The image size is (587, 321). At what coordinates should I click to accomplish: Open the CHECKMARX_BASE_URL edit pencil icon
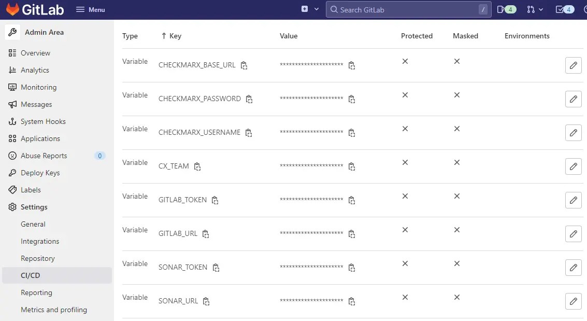point(573,65)
